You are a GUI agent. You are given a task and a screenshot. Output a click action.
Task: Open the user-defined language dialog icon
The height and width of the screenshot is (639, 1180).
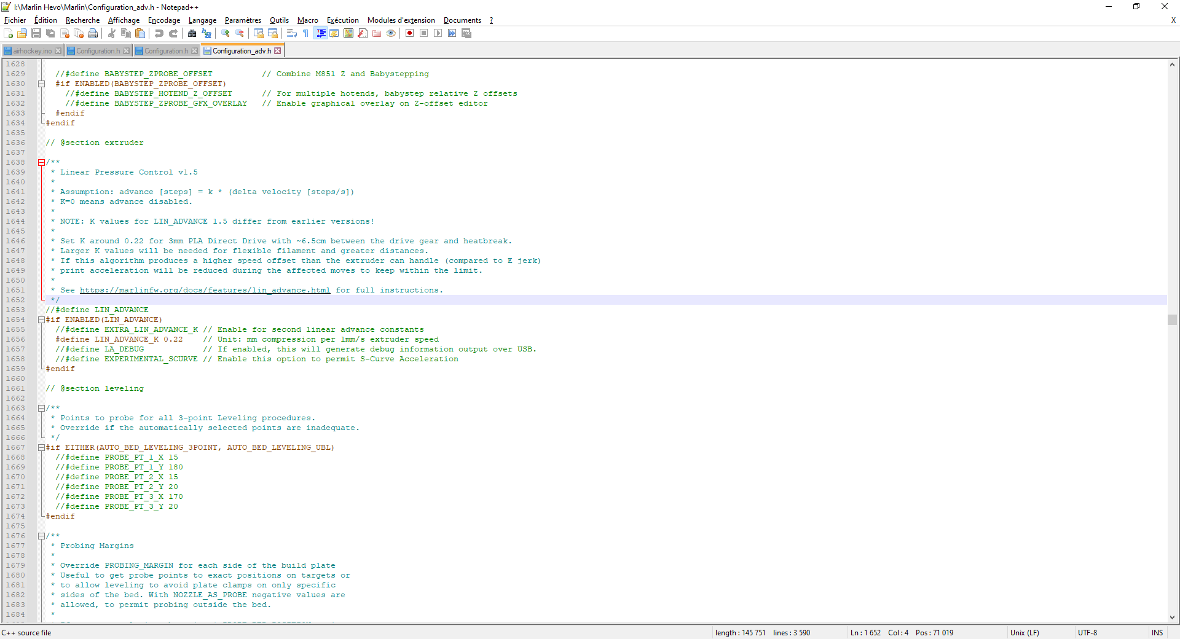tap(334, 33)
